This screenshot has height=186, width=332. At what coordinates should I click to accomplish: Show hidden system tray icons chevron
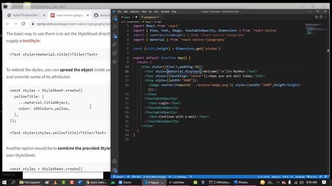(278, 182)
